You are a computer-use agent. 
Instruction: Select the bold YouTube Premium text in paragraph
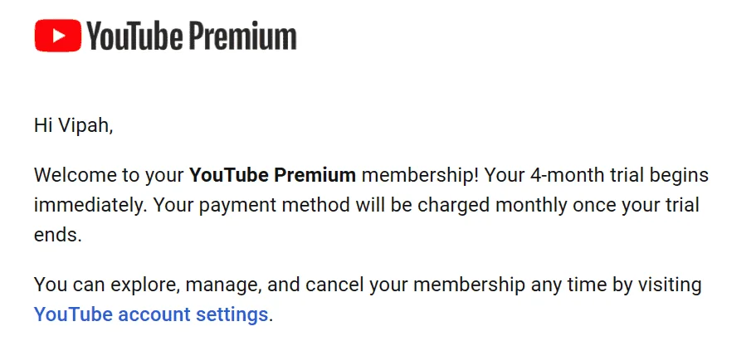[272, 175]
